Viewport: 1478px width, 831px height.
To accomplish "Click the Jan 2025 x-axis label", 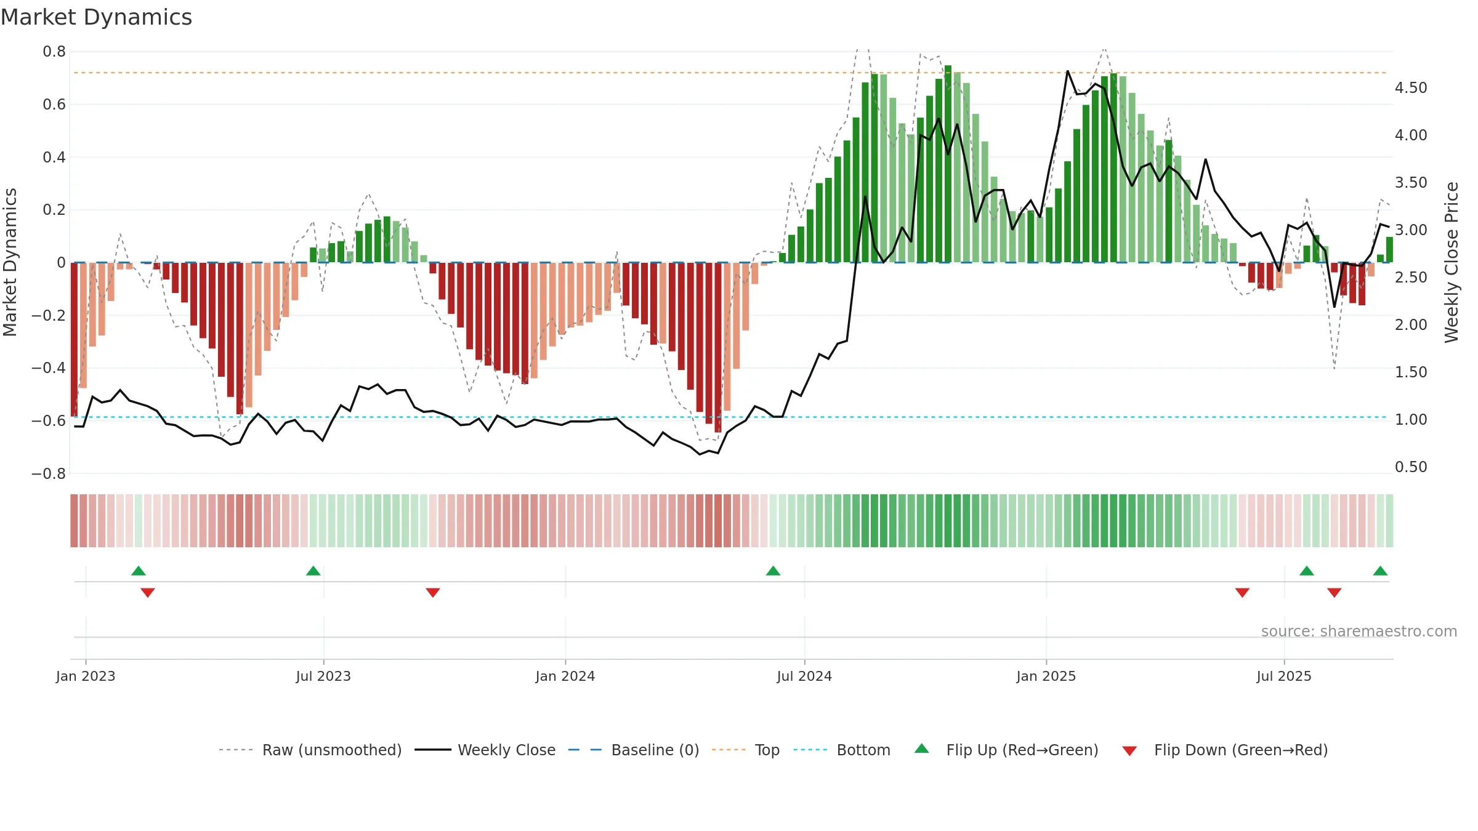I will click(x=1046, y=676).
